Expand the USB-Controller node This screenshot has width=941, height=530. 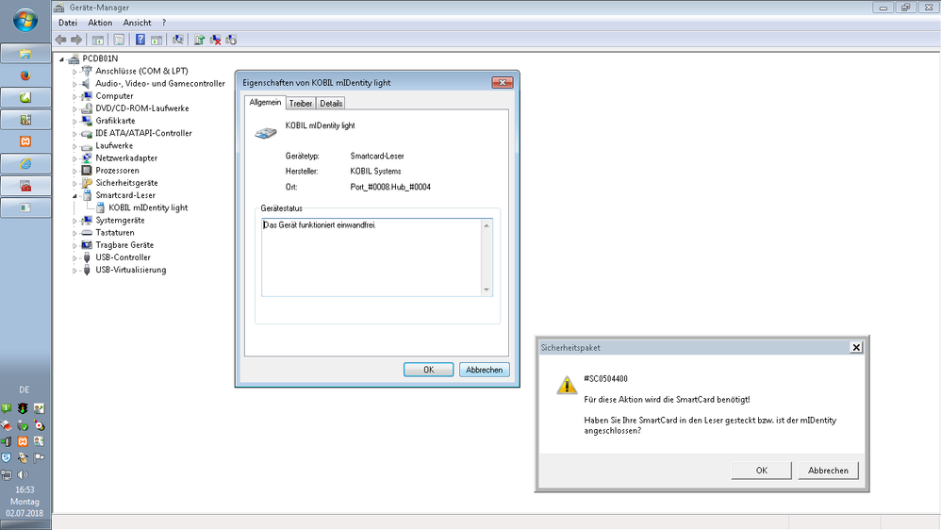[x=74, y=258]
